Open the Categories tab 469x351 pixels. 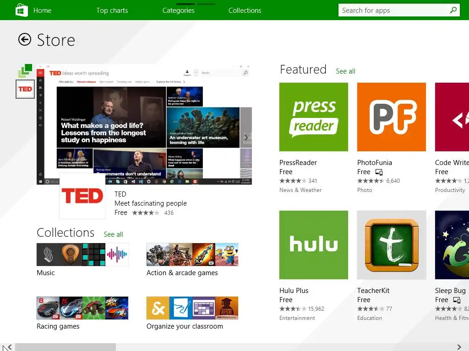click(179, 11)
